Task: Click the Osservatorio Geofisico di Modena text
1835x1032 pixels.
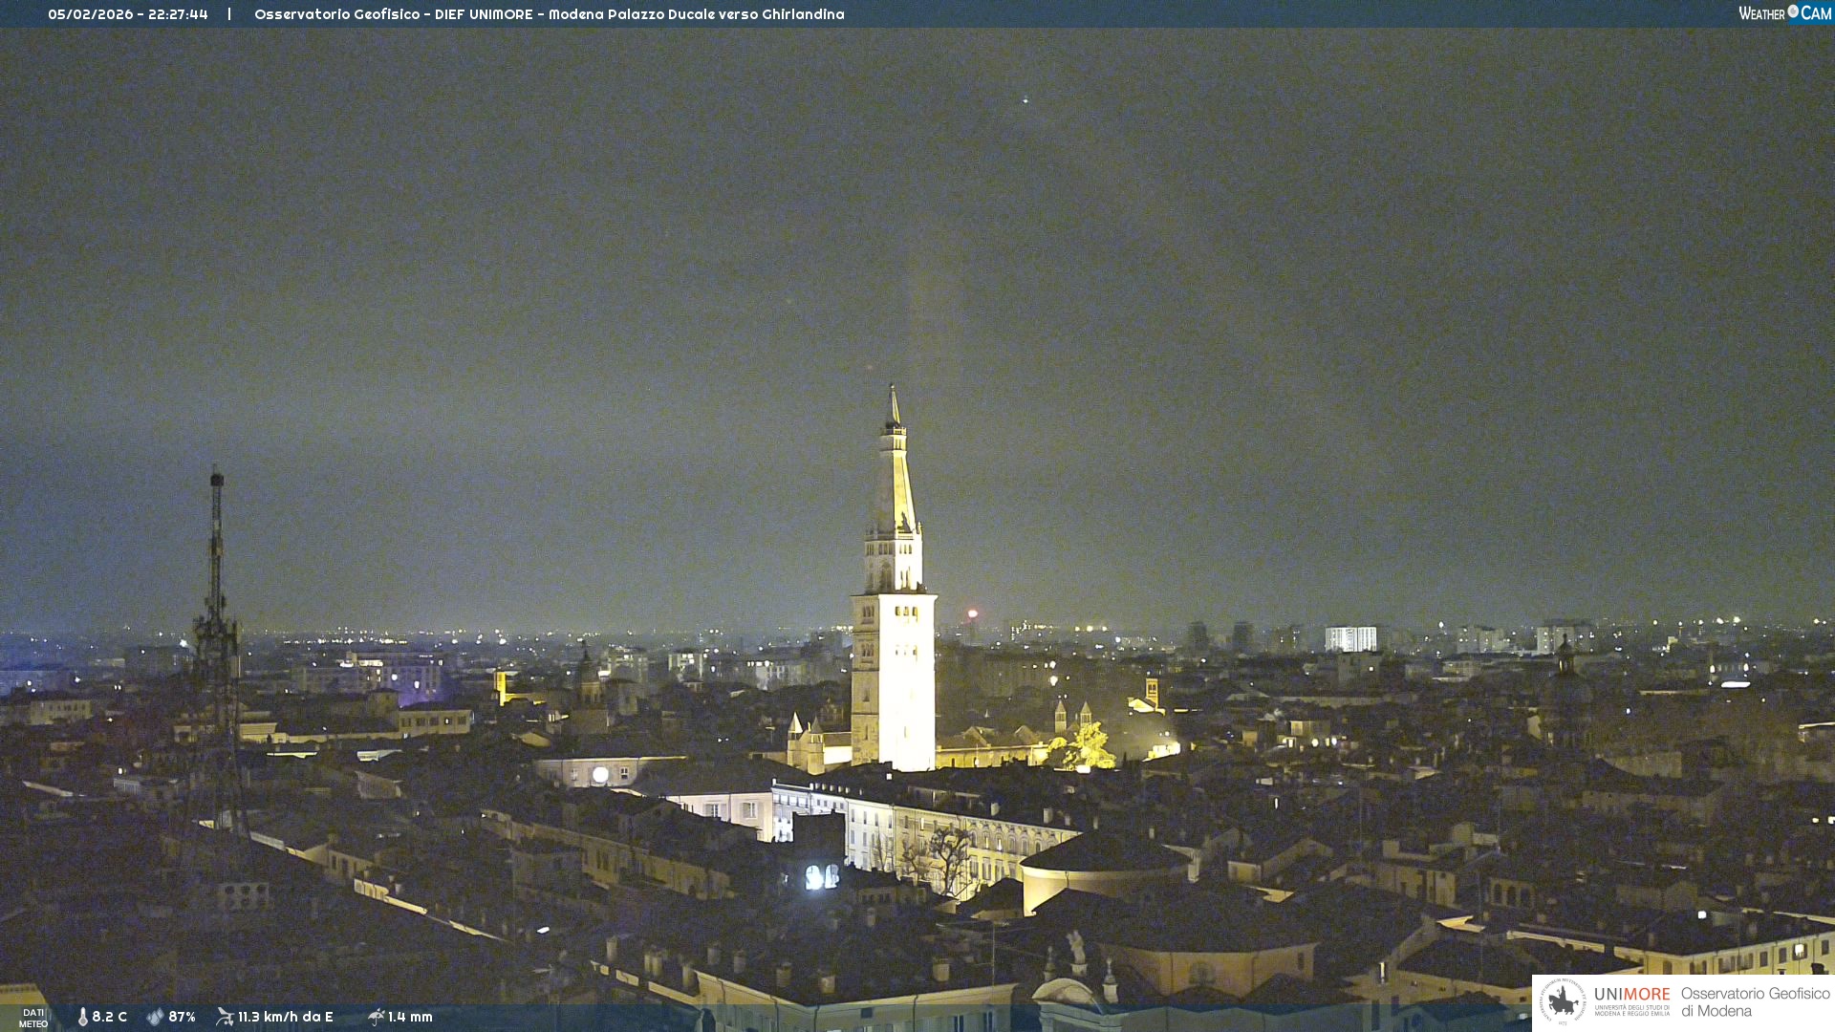Action: [x=1755, y=1002]
